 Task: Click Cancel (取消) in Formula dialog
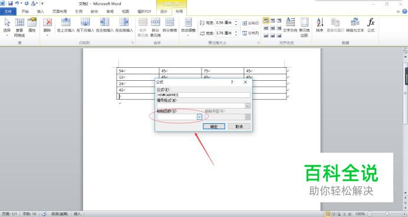tap(239, 126)
